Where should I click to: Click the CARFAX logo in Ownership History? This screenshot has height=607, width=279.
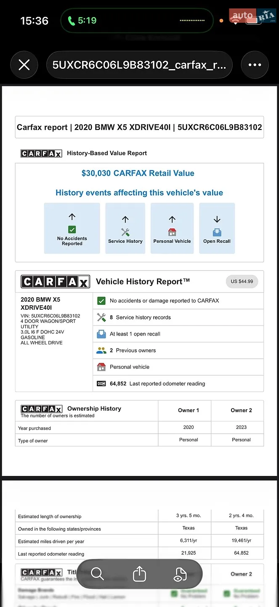[41, 409]
